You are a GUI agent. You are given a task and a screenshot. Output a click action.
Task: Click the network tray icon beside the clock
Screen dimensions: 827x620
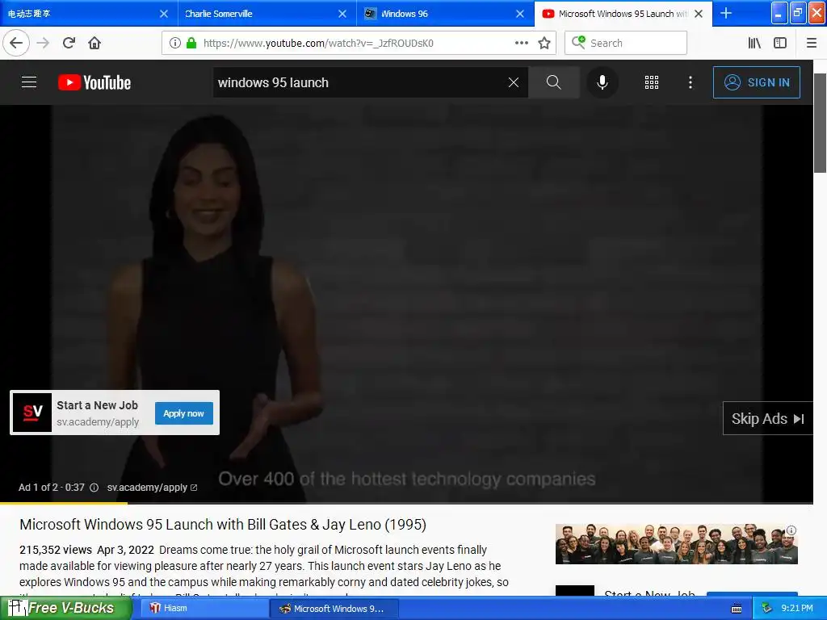(x=766, y=609)
